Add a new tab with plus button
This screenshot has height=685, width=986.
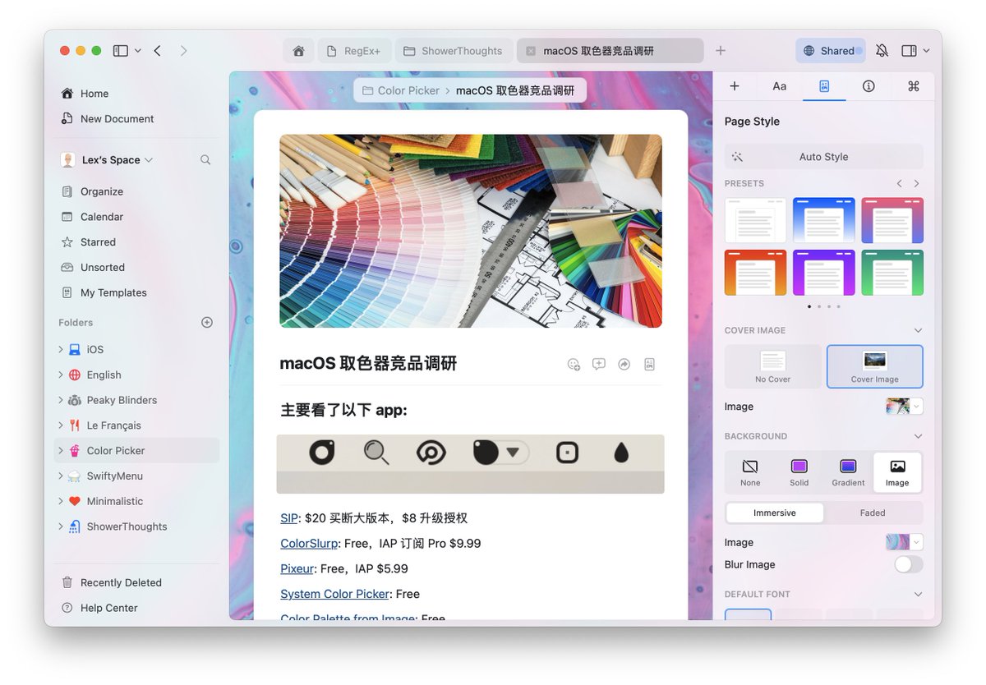click(721, 51)
